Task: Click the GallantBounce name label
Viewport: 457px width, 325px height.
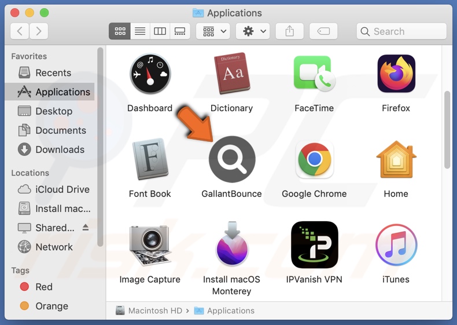Action: [x=232, y=194]
